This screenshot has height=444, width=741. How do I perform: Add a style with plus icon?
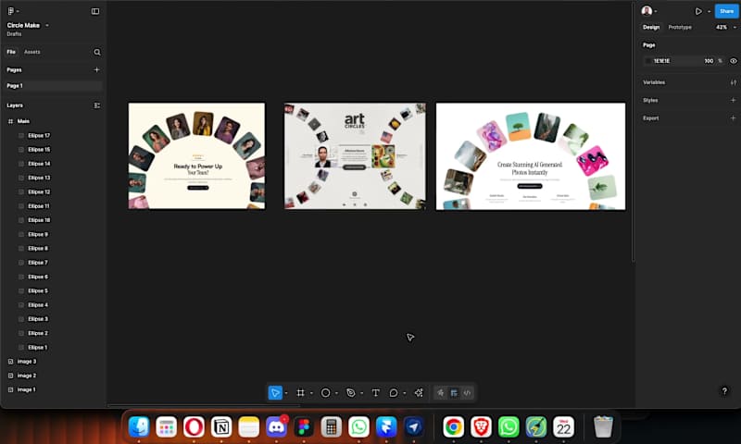click(733, 100)
